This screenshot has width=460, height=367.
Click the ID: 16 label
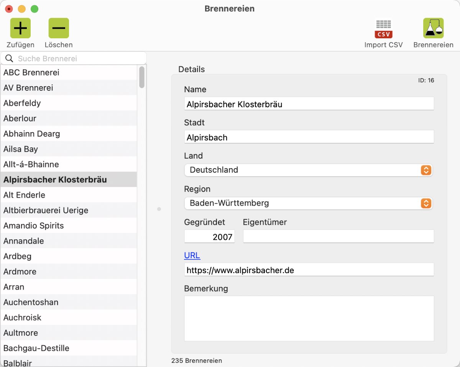pos(426,80)
